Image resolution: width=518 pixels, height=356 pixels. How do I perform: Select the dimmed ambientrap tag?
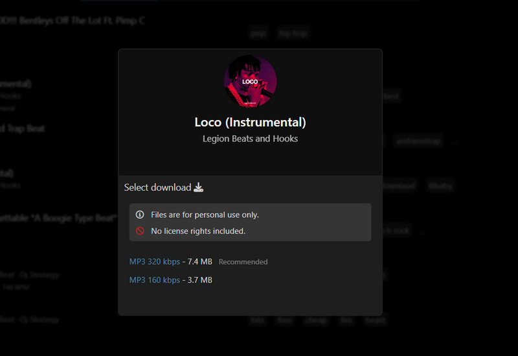(x=418, y=141)
